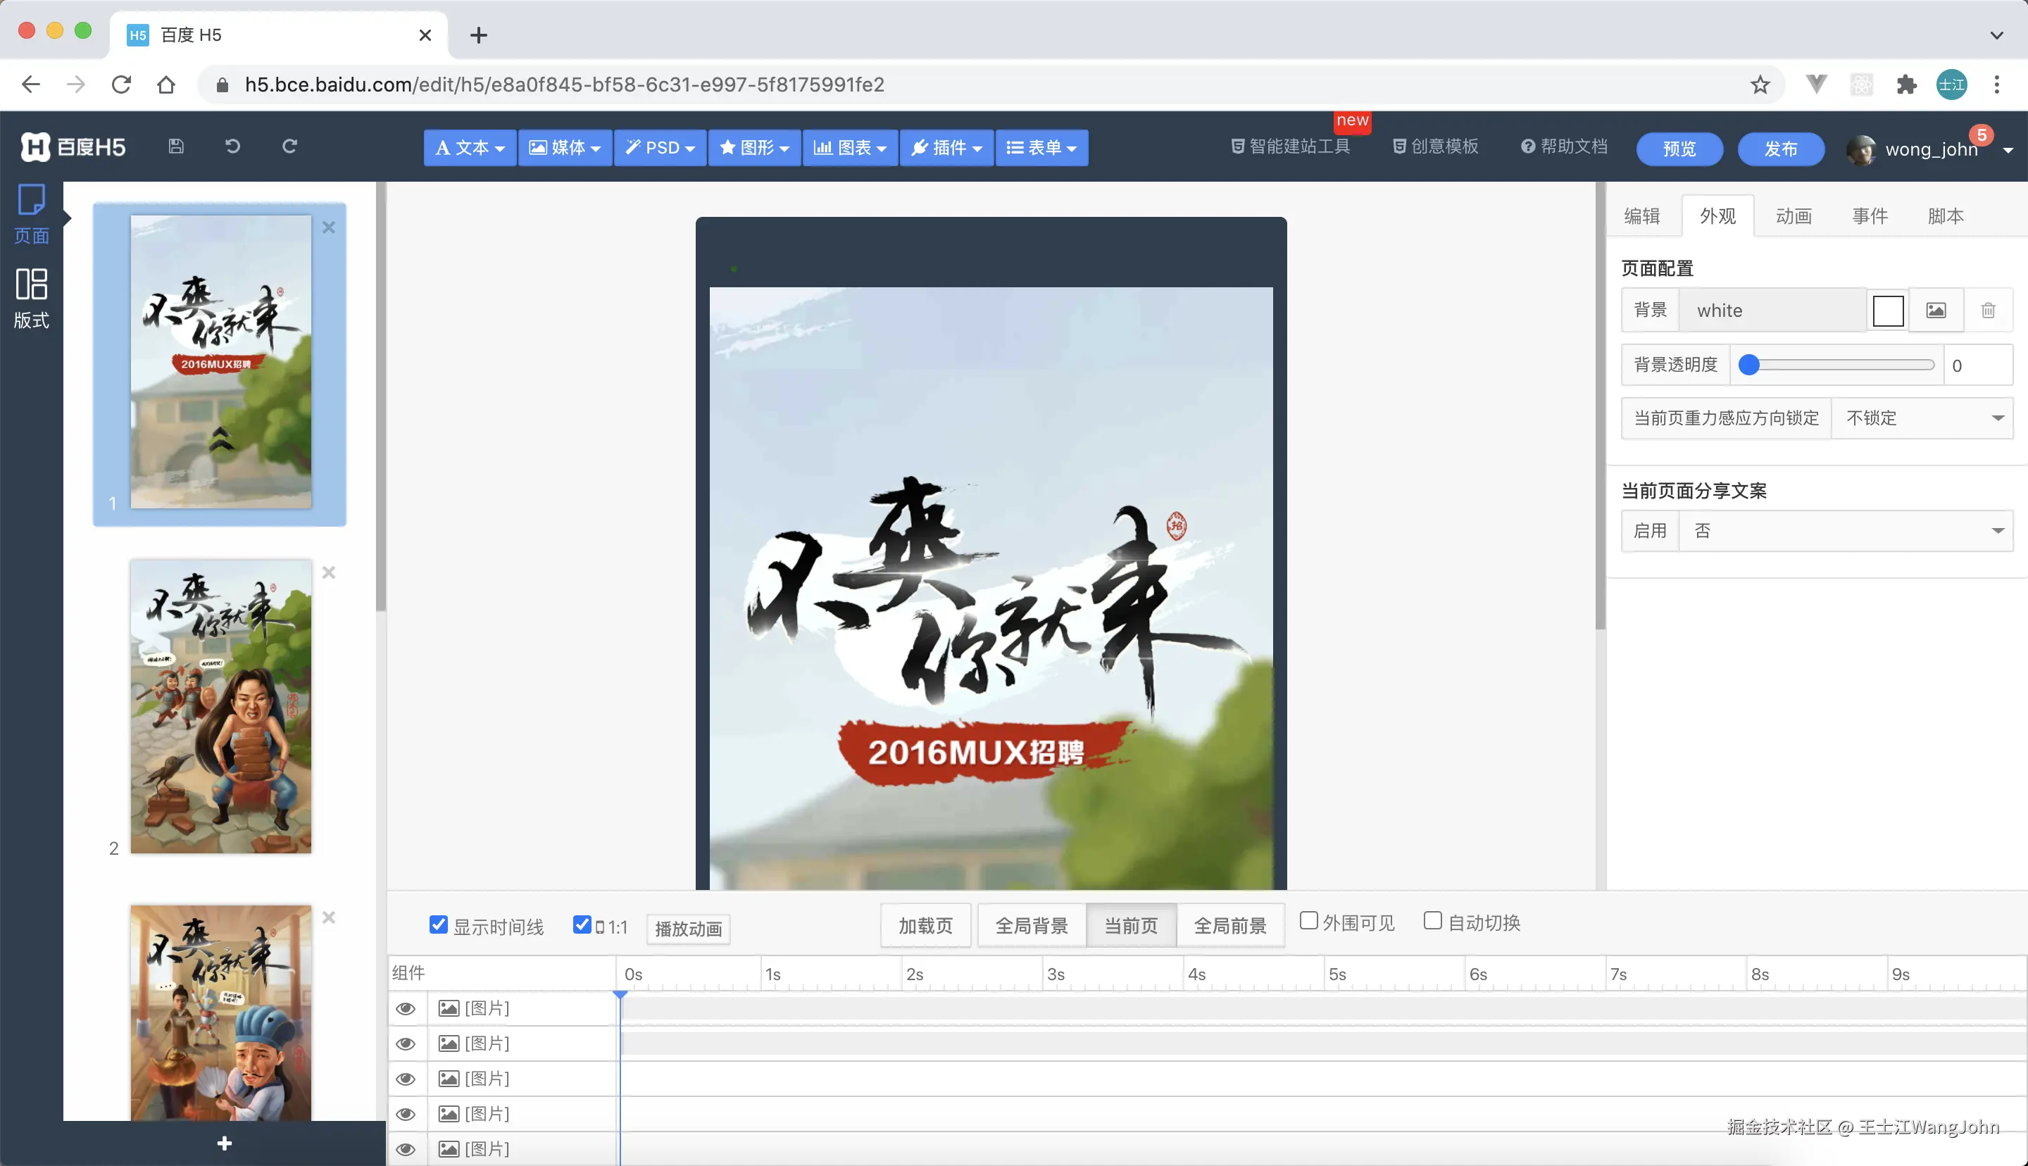This screenshot has height=1166, width=2028.
Task: Select page 2 thumbnail in sidebar
Action: (x=220, y=708)
